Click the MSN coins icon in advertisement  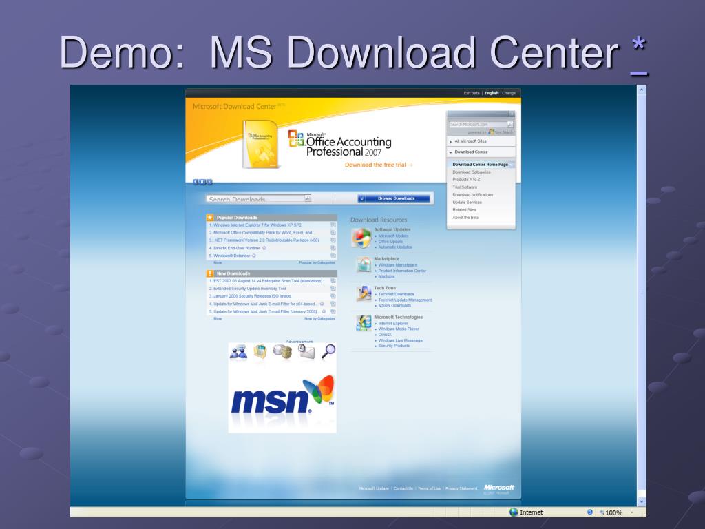tap(282, 352)
